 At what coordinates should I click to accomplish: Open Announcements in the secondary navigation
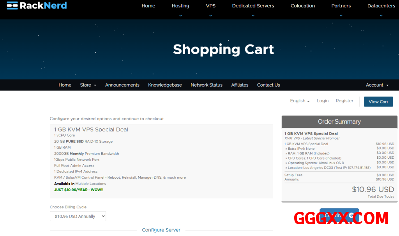[x=122, y=85]
